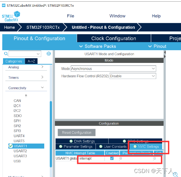
Task: Open the GPIO Settings tab
Action: point(135,141)
